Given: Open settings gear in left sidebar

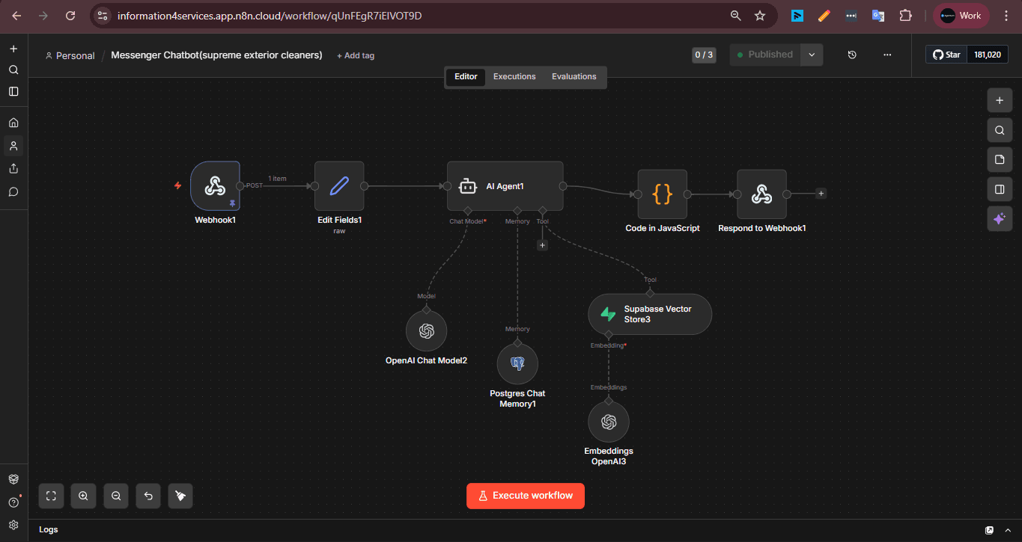Looking at the screenshot, I should (13, 525).
